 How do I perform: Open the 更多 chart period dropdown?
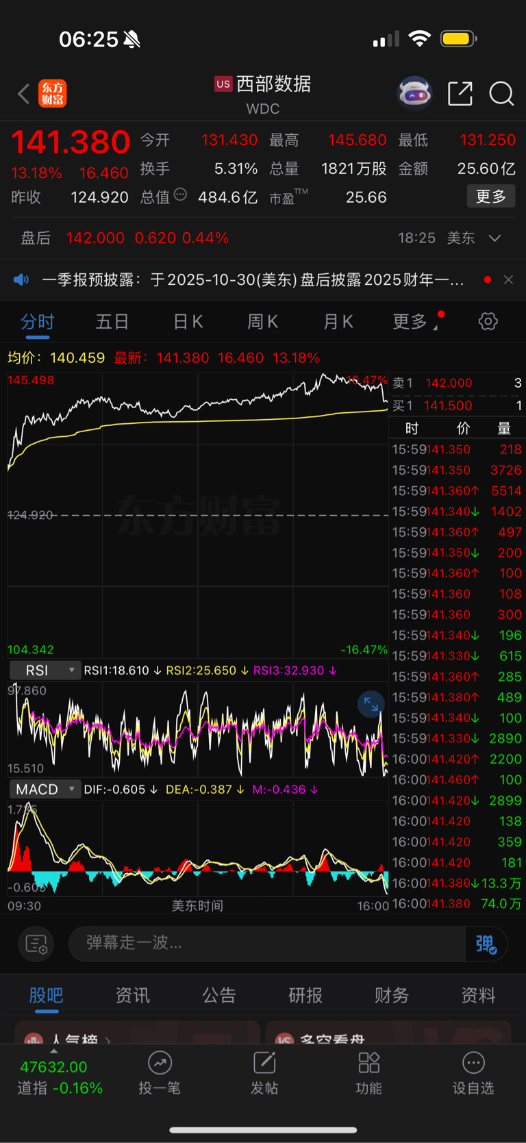(417, 321)
